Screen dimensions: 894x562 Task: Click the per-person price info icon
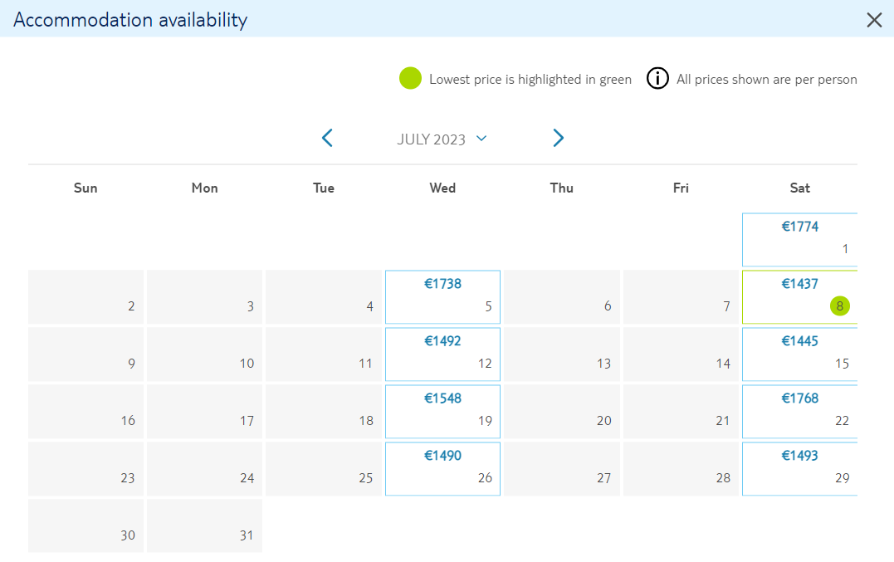point(657,78)
